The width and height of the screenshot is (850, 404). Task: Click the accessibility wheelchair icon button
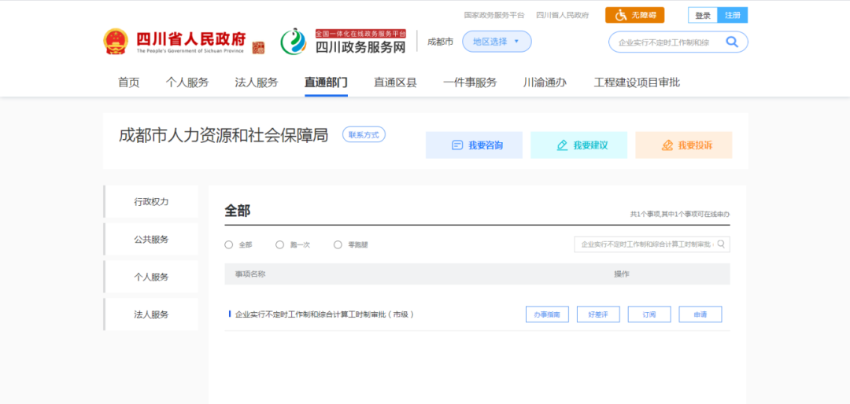621,15
